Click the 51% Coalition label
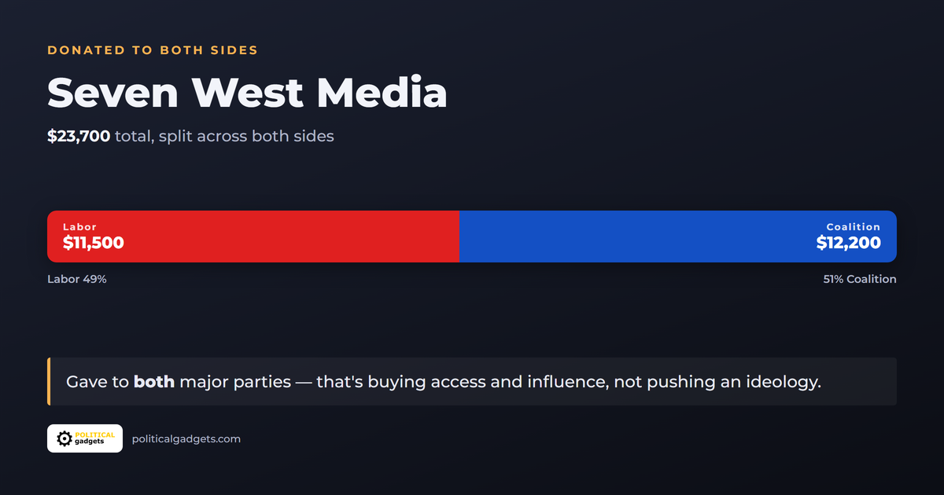Screen dimensions: 944x495 point(860,279)
